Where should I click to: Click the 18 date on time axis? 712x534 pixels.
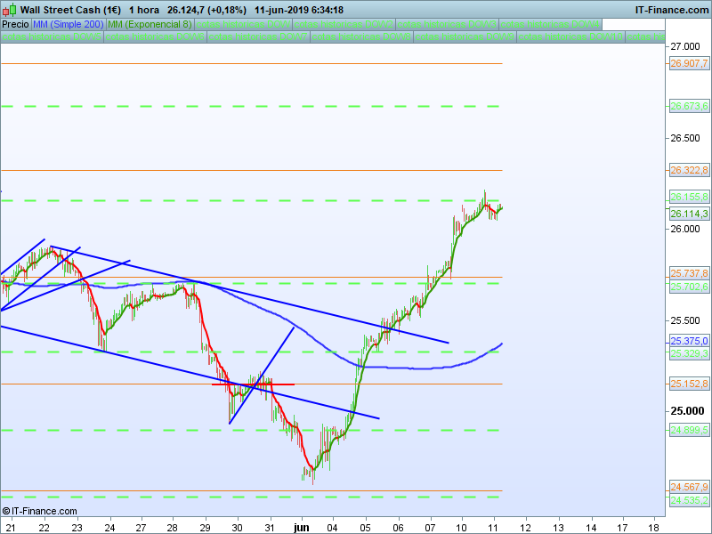[654, 528]
